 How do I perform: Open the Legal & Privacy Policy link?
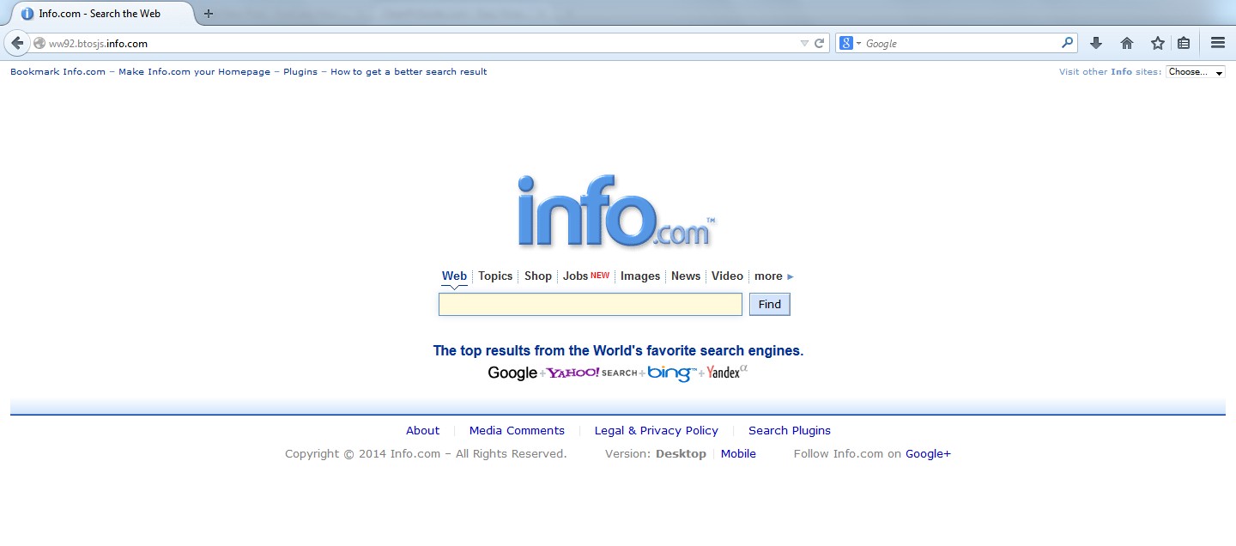pyautogui.click(x=657, y=431)
